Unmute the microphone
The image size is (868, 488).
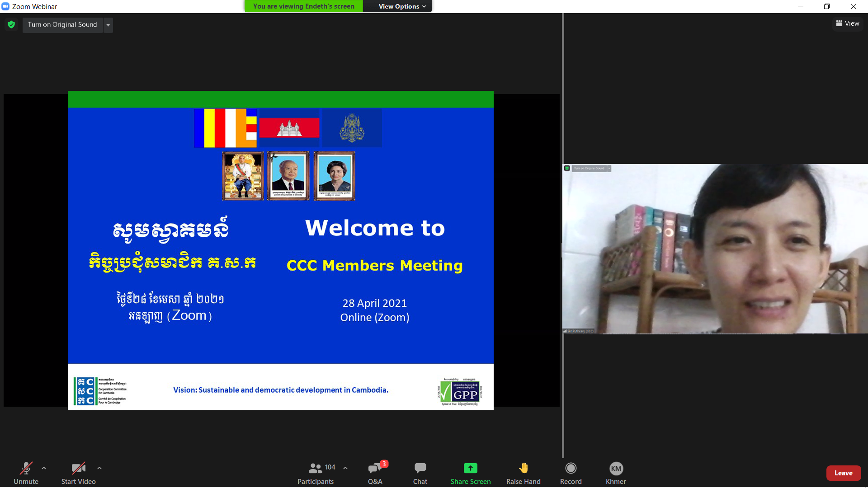tap(26, 473)
